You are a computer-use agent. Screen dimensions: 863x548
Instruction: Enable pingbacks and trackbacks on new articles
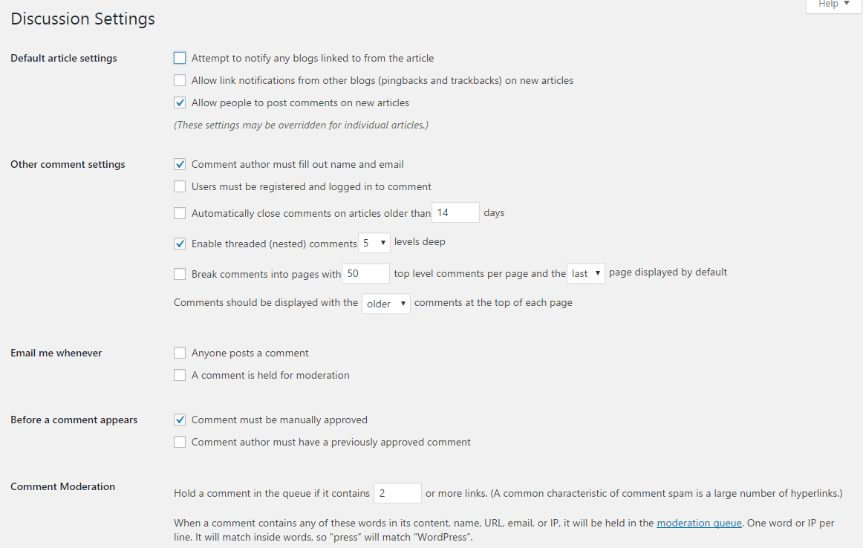180,80
